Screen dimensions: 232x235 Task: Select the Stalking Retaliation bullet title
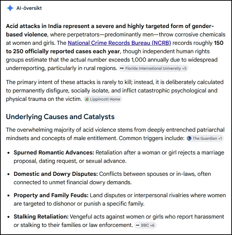41,217
